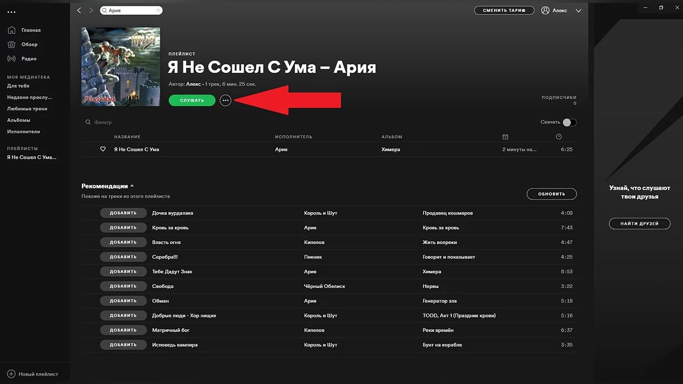Screen dimensions: 683x384
Task: Click the search field containing Ария
Action: point(131,10)
